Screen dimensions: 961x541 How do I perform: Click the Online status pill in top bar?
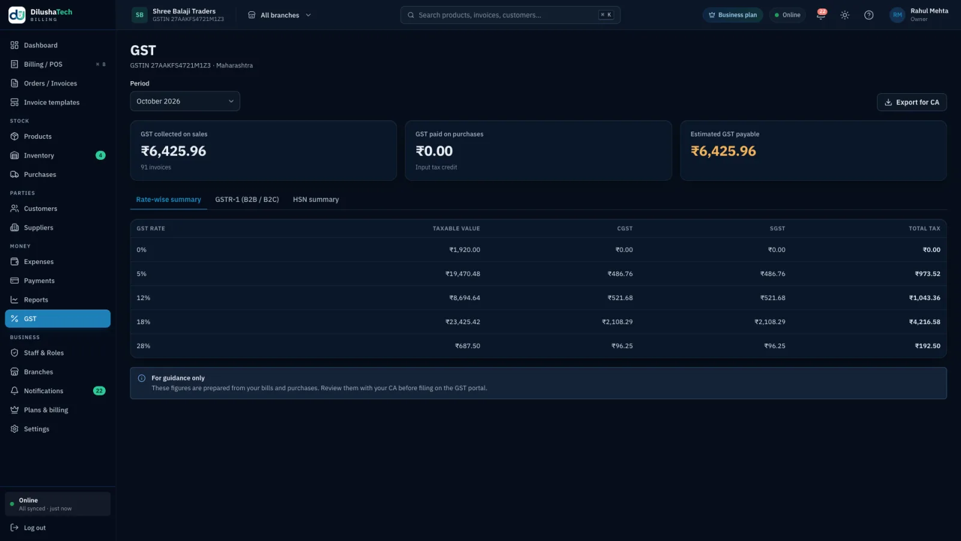(x=787, y=15)
